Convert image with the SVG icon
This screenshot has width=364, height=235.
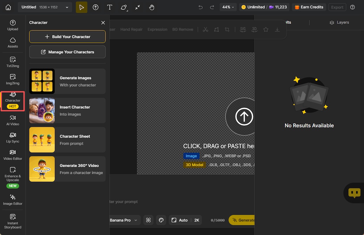(x=243, y=29)
